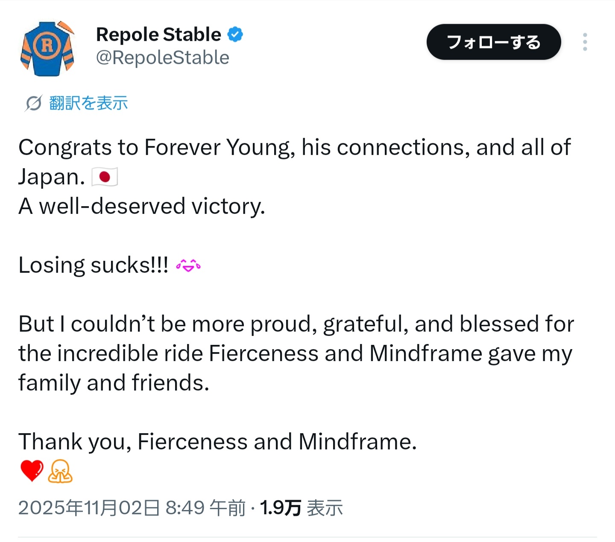Click the Japan flag emoji
615x542 pixels.
click(x=105, y=177)
